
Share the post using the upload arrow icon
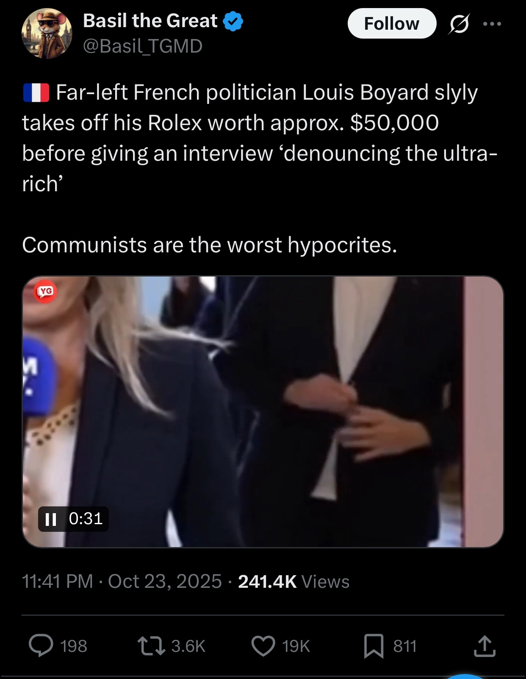484,646
